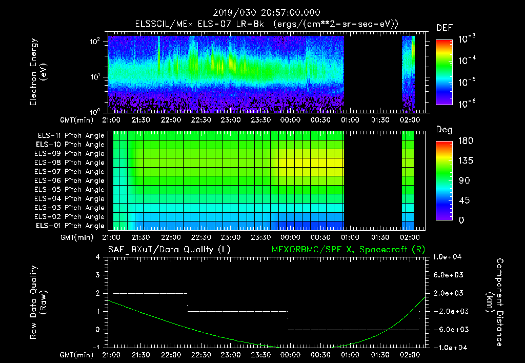The image size is (525, 363).
Task: Click the 'ELS-10 Pitch Angle' row label
Action: pyautogui.click(x=70, y=145)
